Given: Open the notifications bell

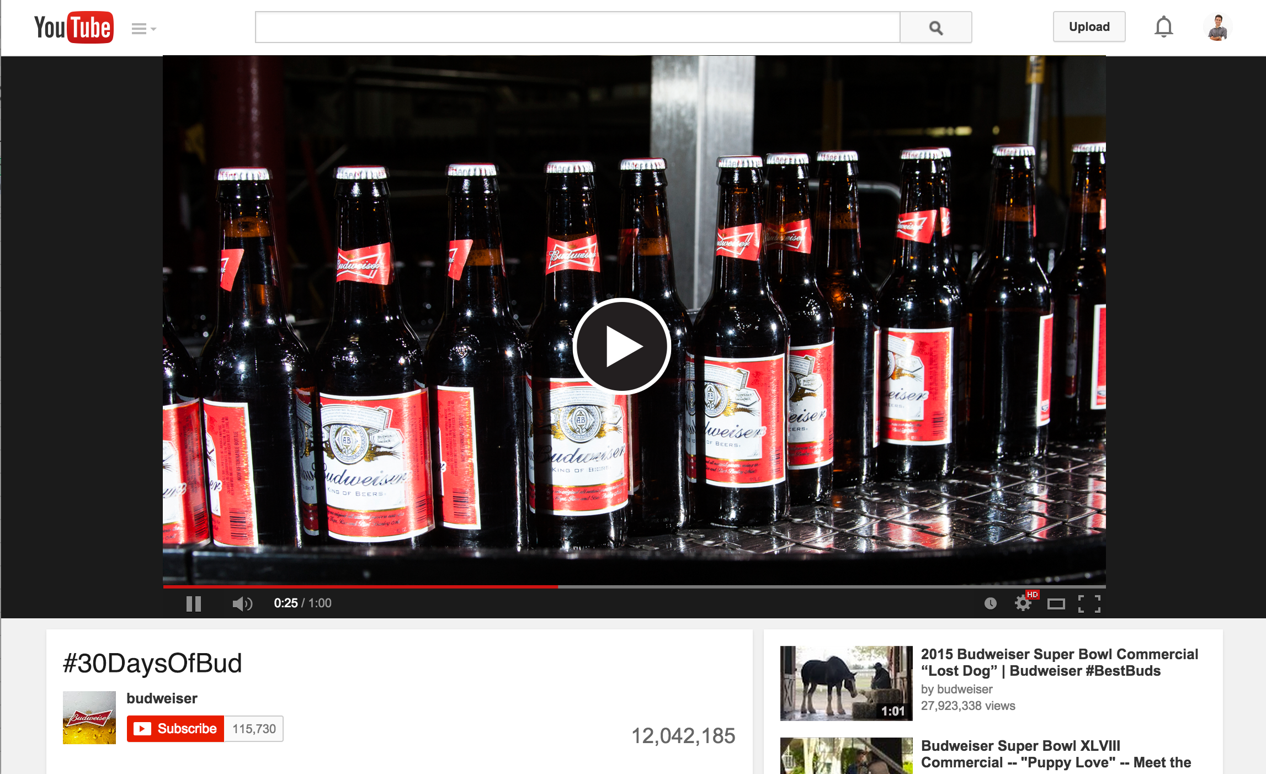Looking at the screenshot, I should (x=1164, y=26).
